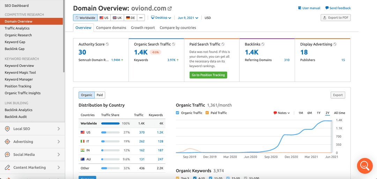Click the US traffic share bar

(x=110, y=132)
